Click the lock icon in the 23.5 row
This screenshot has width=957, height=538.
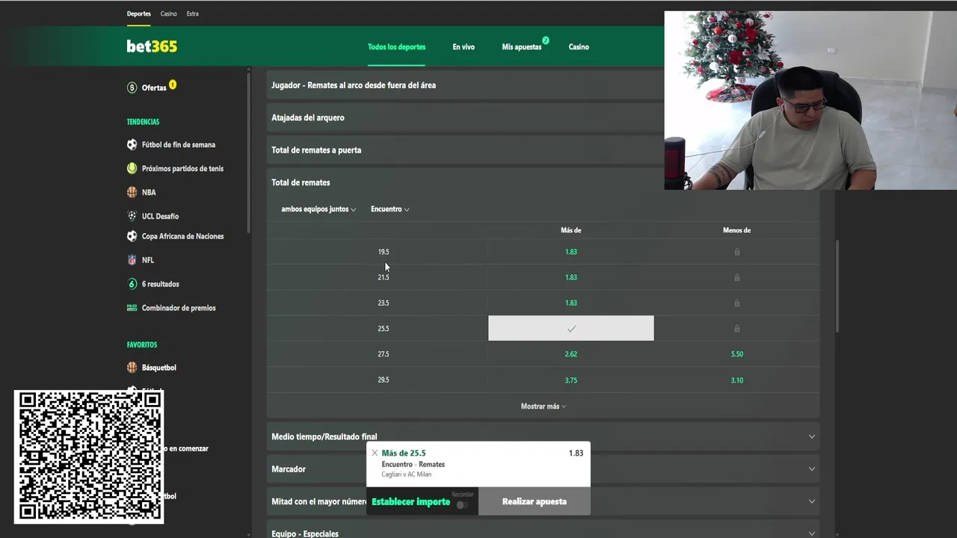[736, 303]
